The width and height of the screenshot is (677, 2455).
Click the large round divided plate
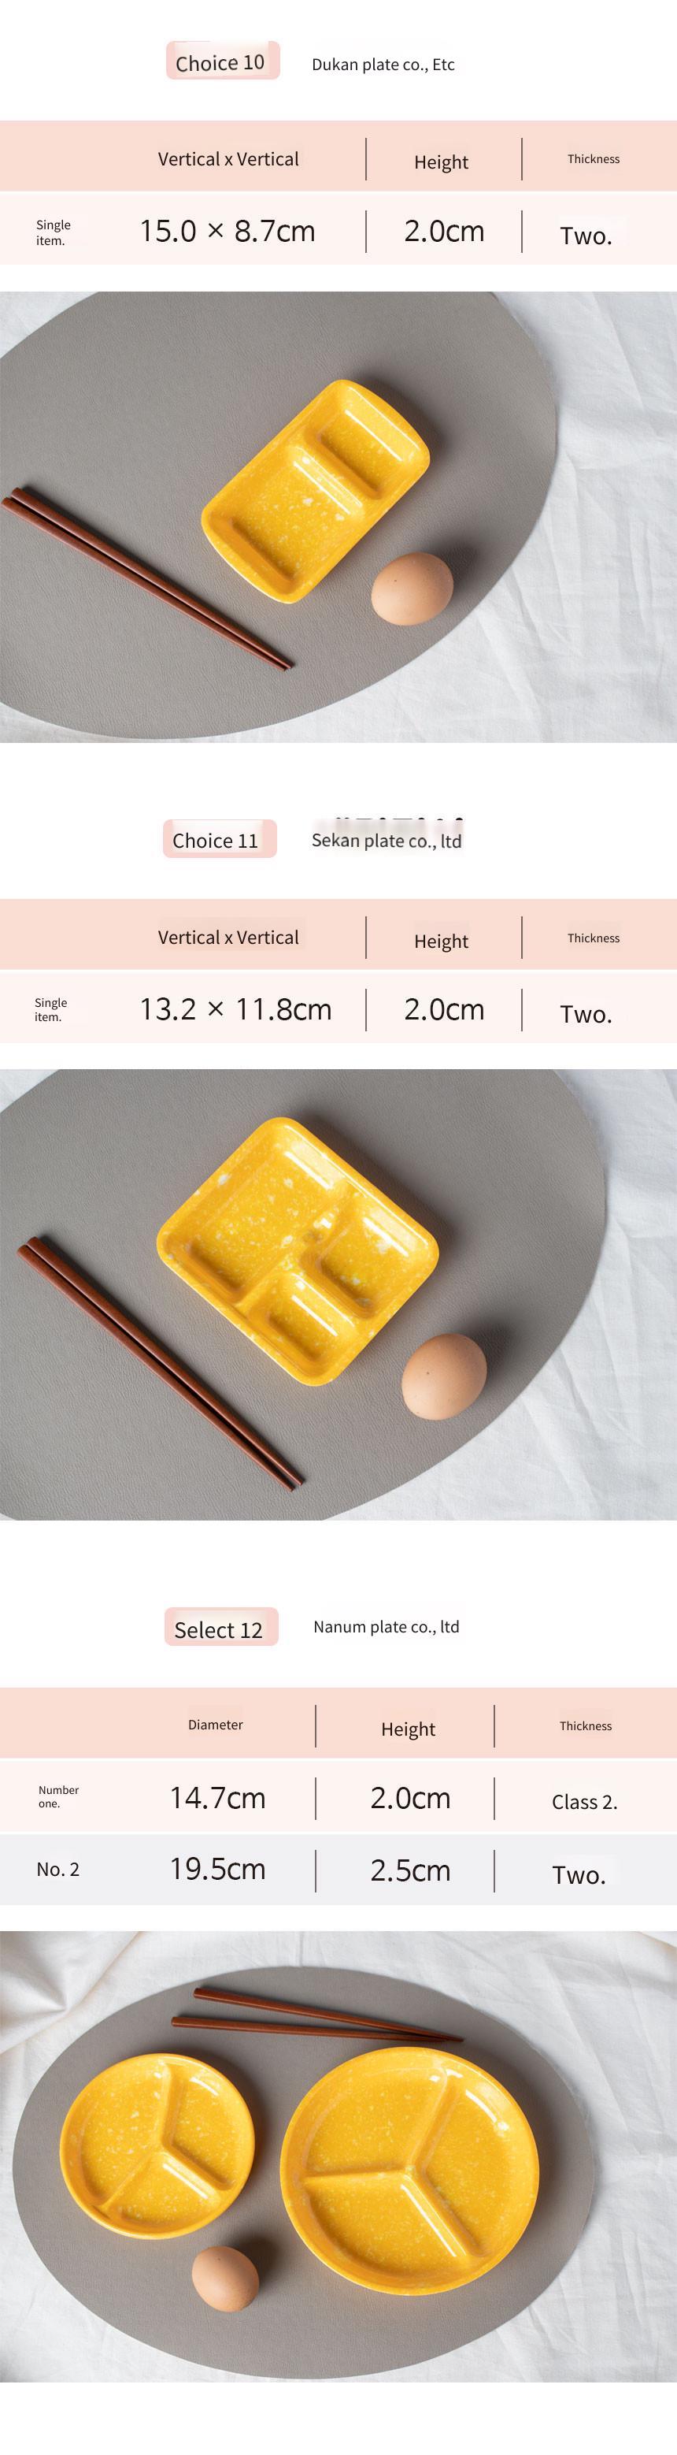point(409,2161)
